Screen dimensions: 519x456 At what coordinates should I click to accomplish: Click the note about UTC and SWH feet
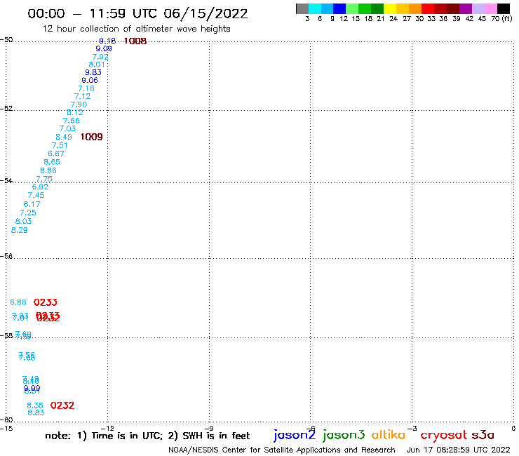tap(147, 436)
